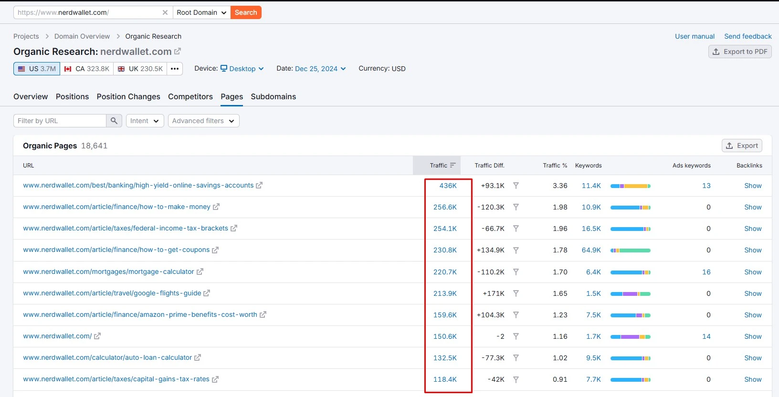The height and width of the screenshot is (397, 779).
Task: Clear the domain search field with X icon
Action: coord(165,12)
